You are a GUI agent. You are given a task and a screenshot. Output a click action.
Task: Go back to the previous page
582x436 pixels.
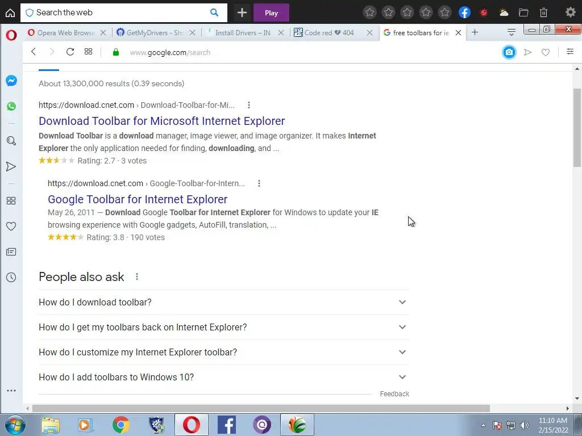tap(34, 52)
